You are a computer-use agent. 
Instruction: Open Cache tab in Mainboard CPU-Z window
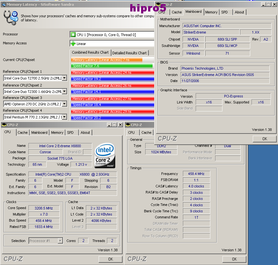[177, 12]
